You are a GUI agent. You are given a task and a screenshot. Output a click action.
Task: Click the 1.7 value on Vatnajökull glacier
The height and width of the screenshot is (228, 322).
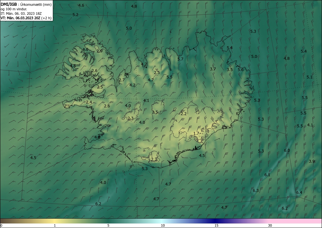click(x=196, y=133)
